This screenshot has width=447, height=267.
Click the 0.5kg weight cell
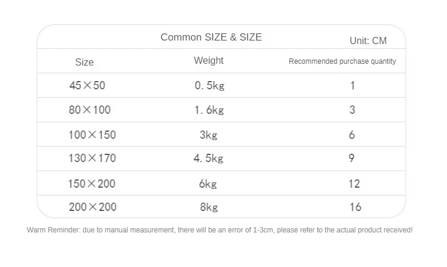209,85
